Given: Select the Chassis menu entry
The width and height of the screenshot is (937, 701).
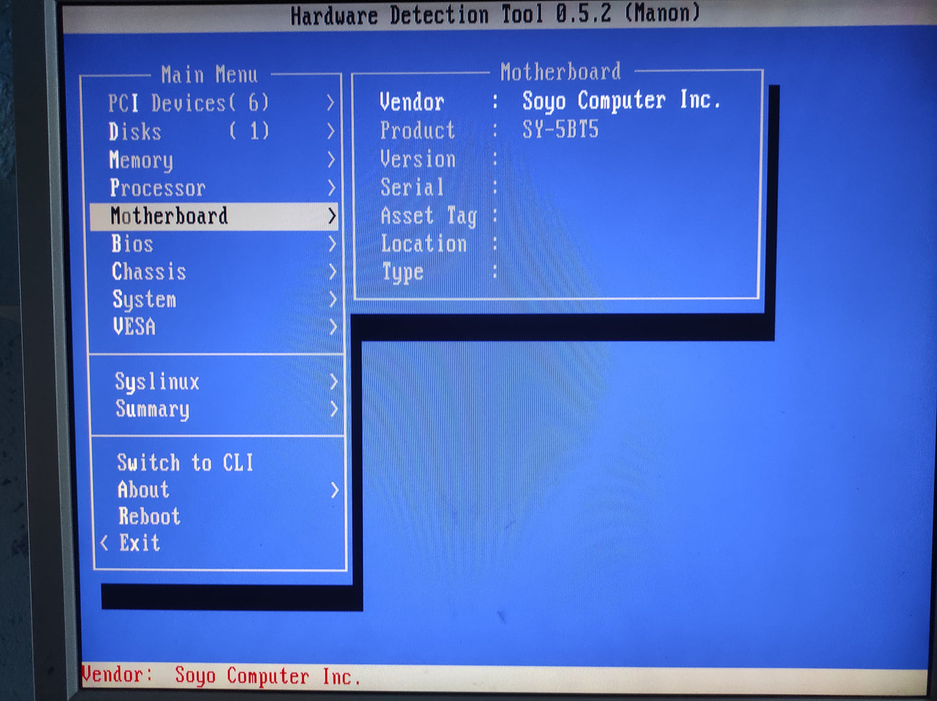Looking at the screenshot, I should pyautogui.click(x=148, y=272).
